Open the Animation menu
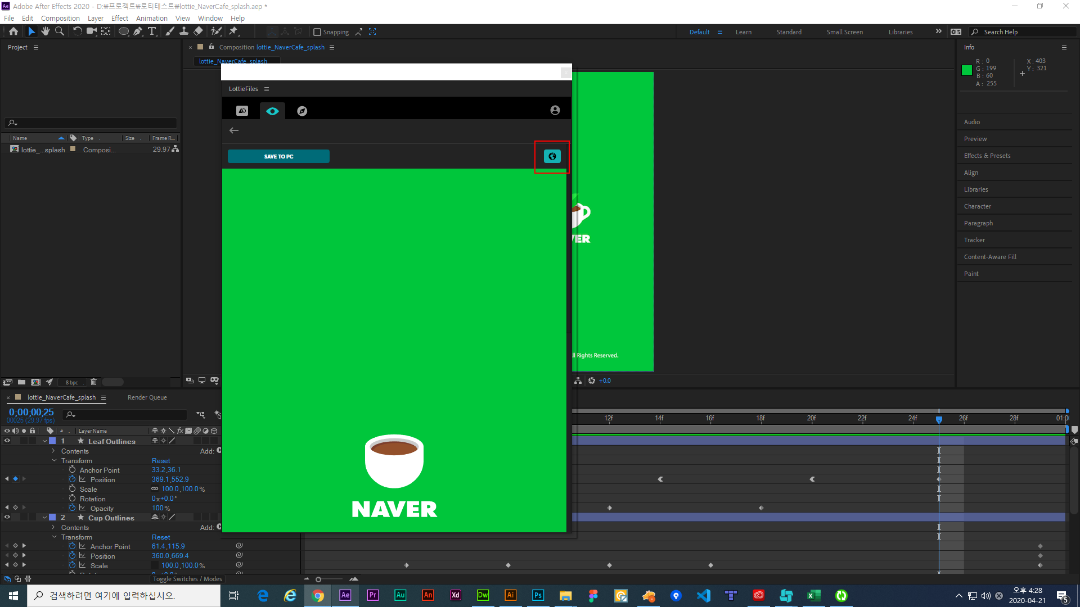 (151, 18)
